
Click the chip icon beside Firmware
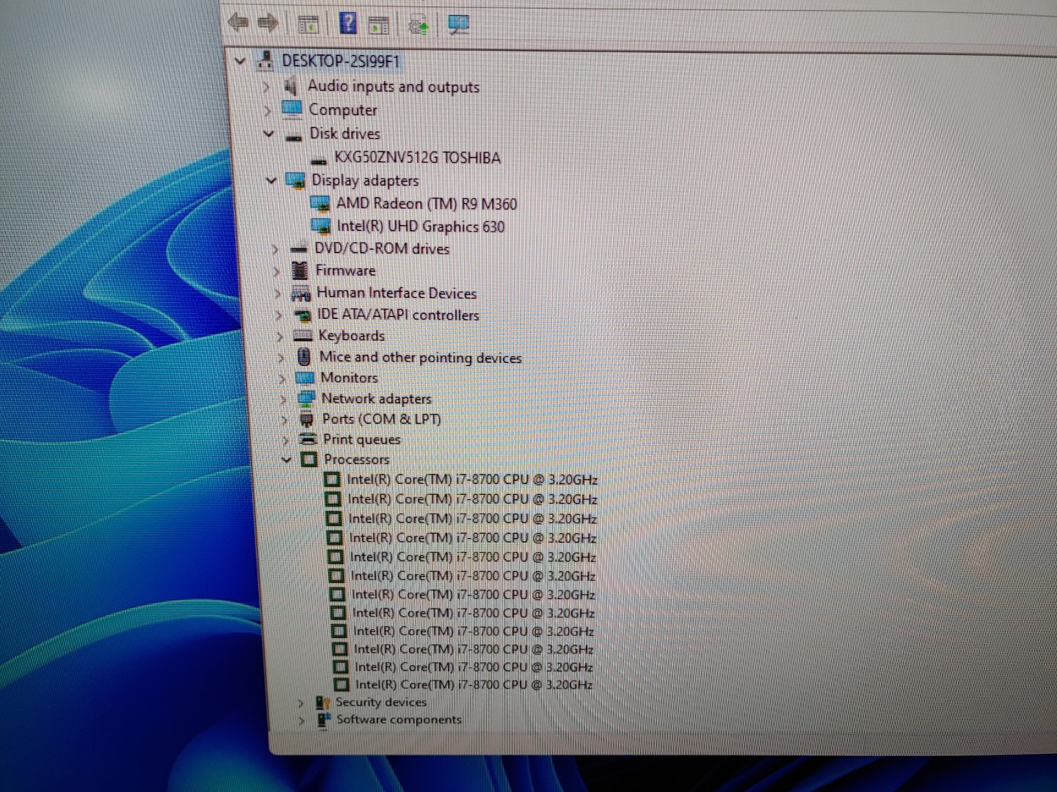[x=299, y=270]
